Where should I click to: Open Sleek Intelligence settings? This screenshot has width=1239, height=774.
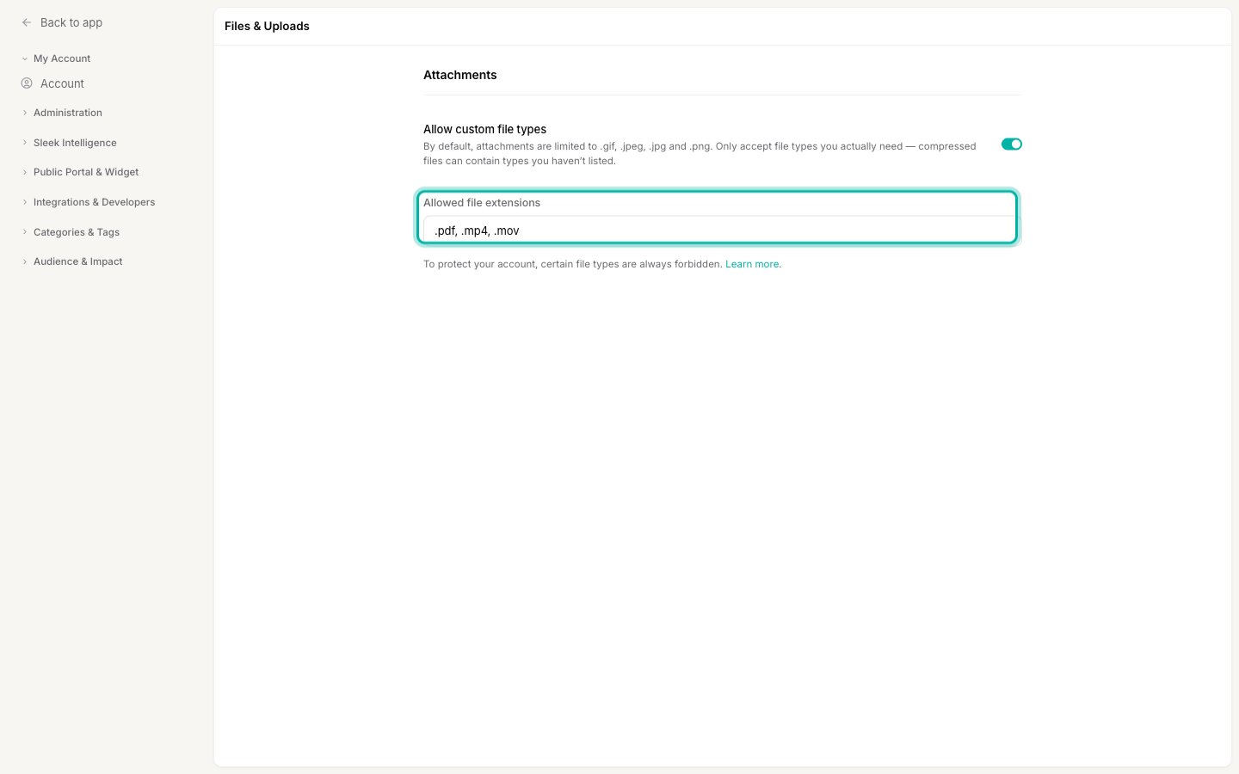[x=75, y=143]
